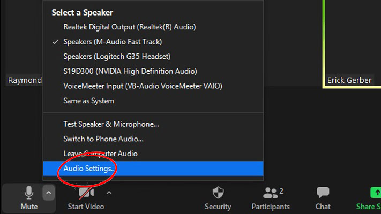
Task: Select Same as System speaker option
Action: (88, 101)
